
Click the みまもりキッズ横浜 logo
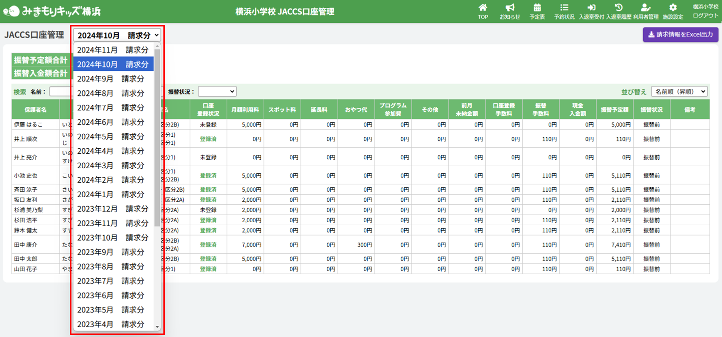click(51, 11)
